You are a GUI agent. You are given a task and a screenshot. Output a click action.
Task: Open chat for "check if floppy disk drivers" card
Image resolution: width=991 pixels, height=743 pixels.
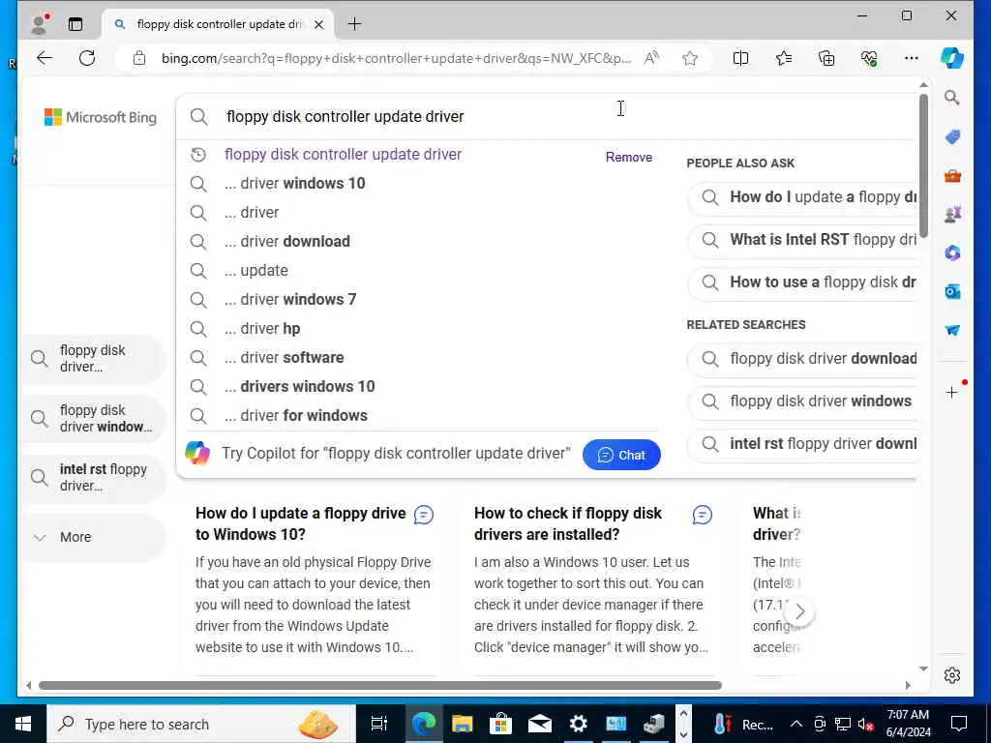(x=703, y=515)
